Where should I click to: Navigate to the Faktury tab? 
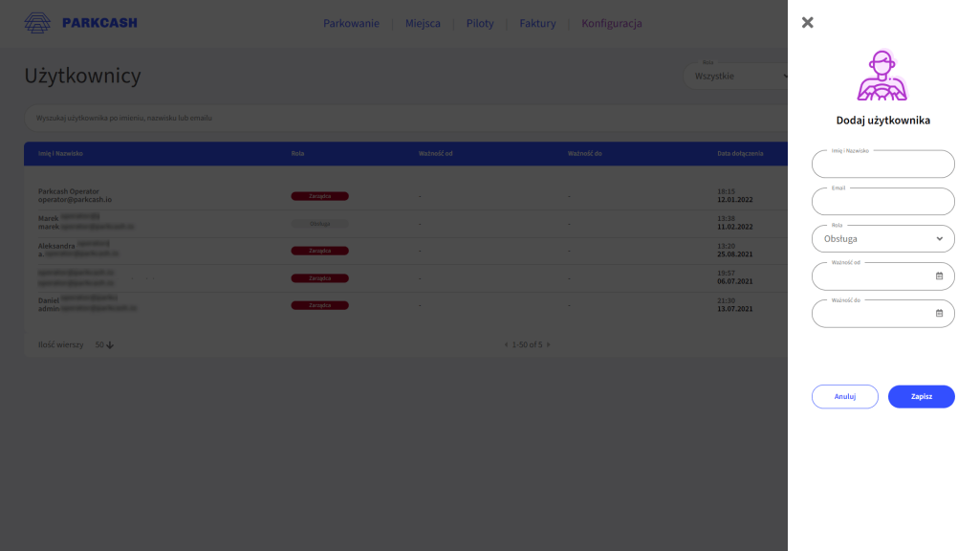537,23
